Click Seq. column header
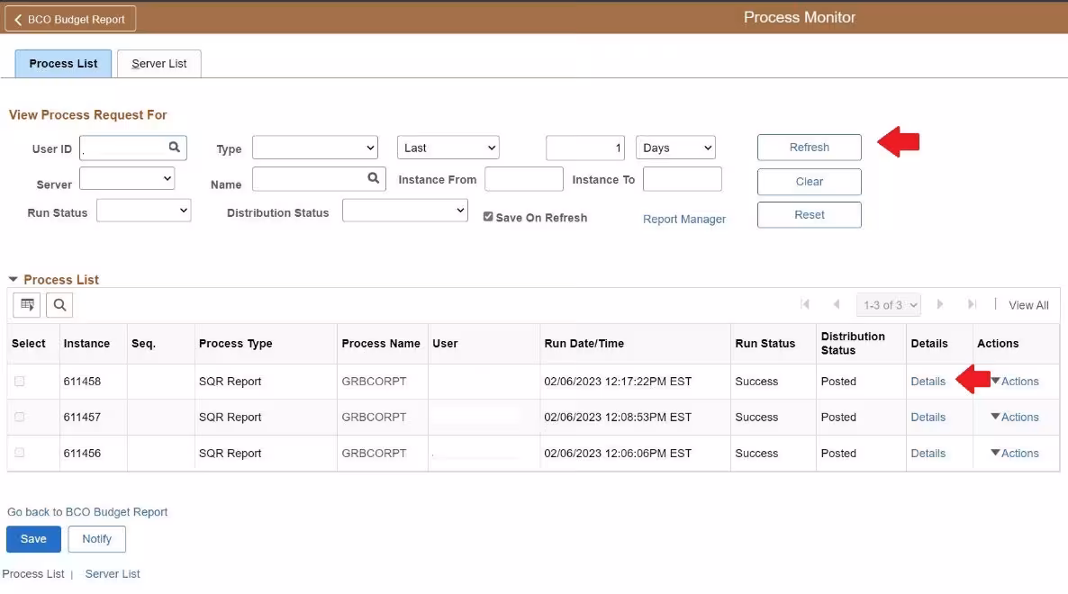This screenshot has height=594, width=1068. [x=143, y=344]
